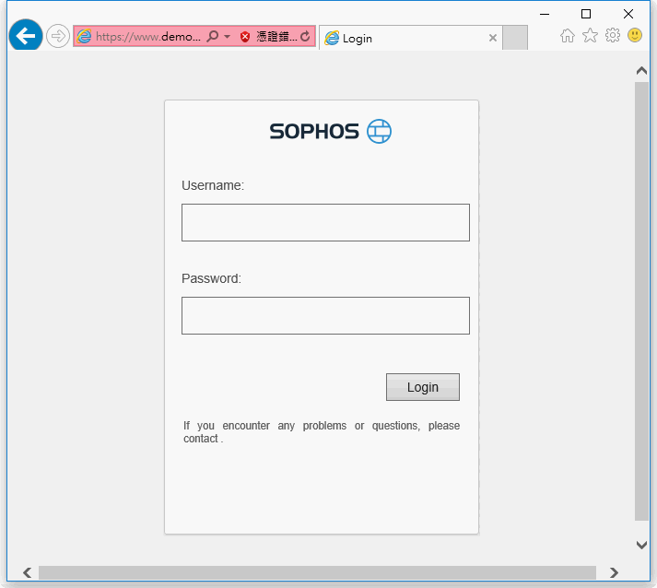Open a new tab with the blank tab button

point(515,37)
